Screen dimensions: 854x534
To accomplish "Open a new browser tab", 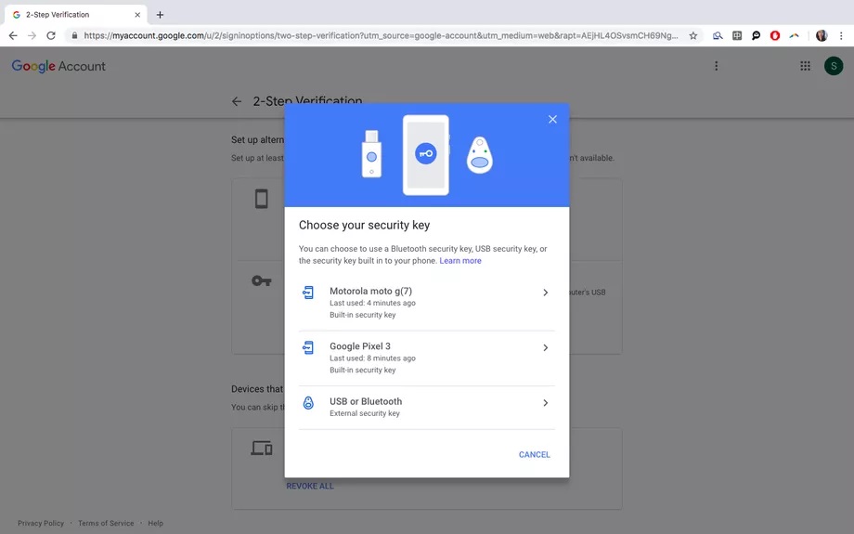I will (x=160, y=15).
